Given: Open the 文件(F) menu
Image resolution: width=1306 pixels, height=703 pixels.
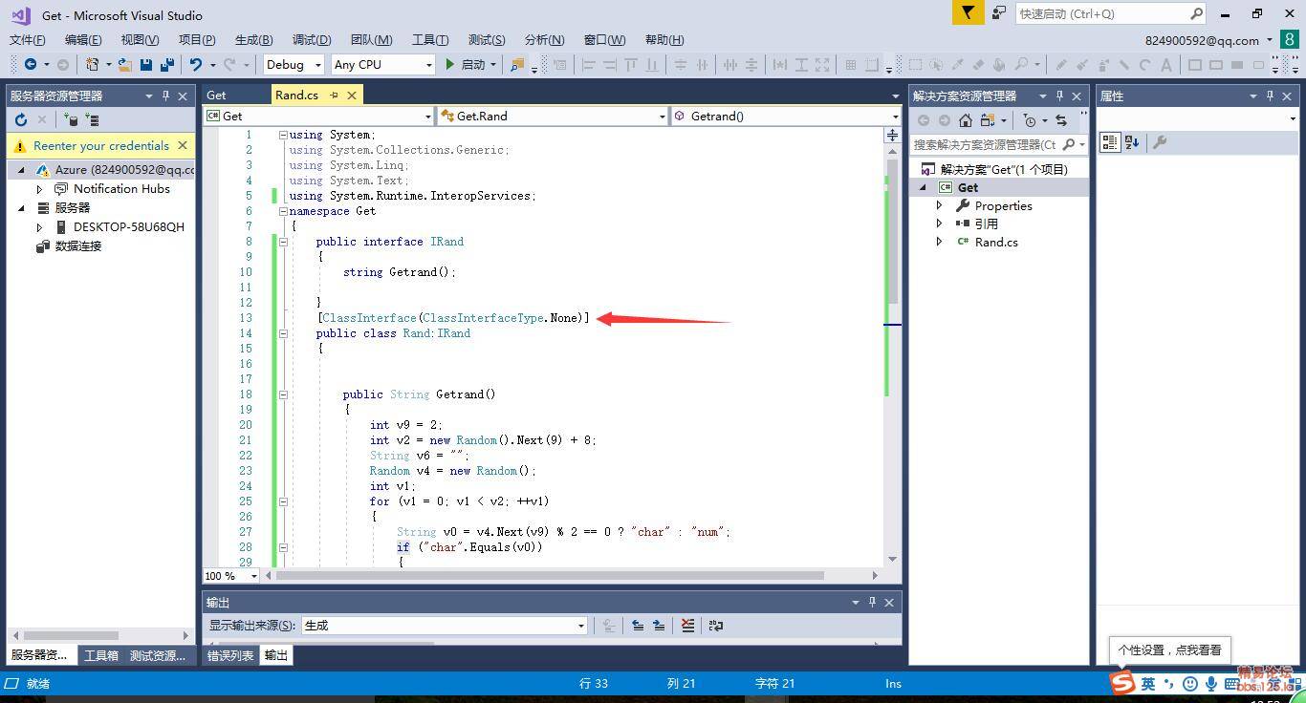Looking at the screenshot, I should click(x=28, y=39).
